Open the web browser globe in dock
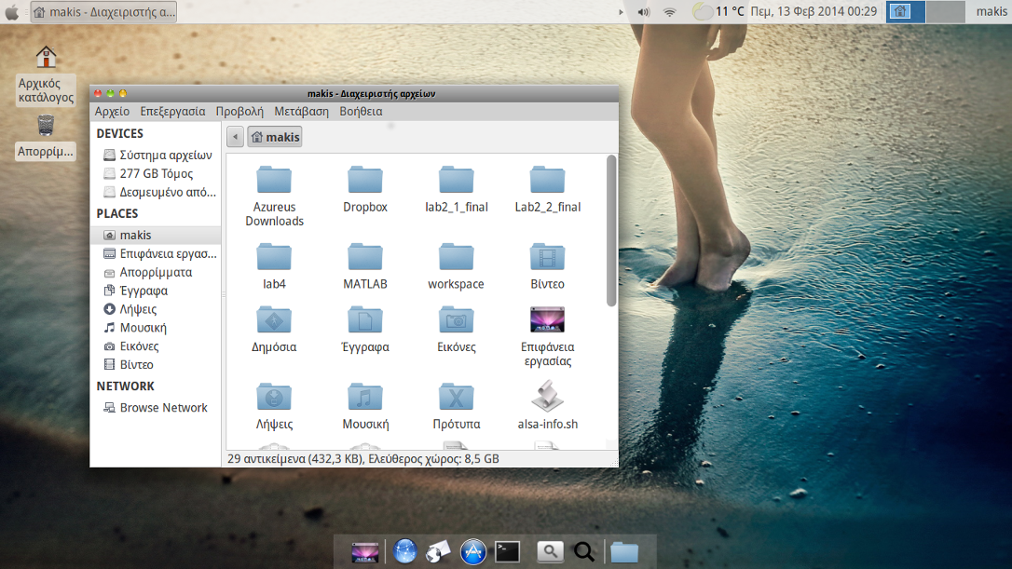The image size is (1012, 569). pyautogui.click(x=404, y=551)
